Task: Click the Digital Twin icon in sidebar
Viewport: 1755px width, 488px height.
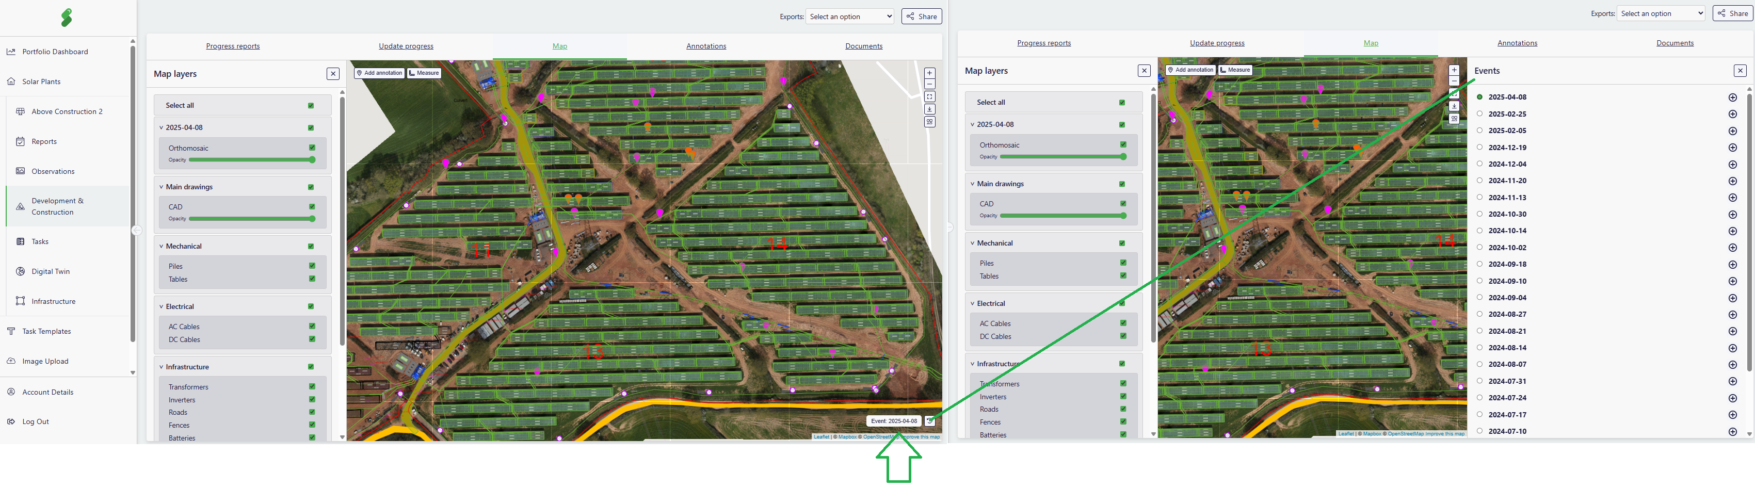Action: tap(21, 271)
